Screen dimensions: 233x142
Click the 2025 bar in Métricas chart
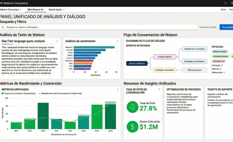(110, 115)
